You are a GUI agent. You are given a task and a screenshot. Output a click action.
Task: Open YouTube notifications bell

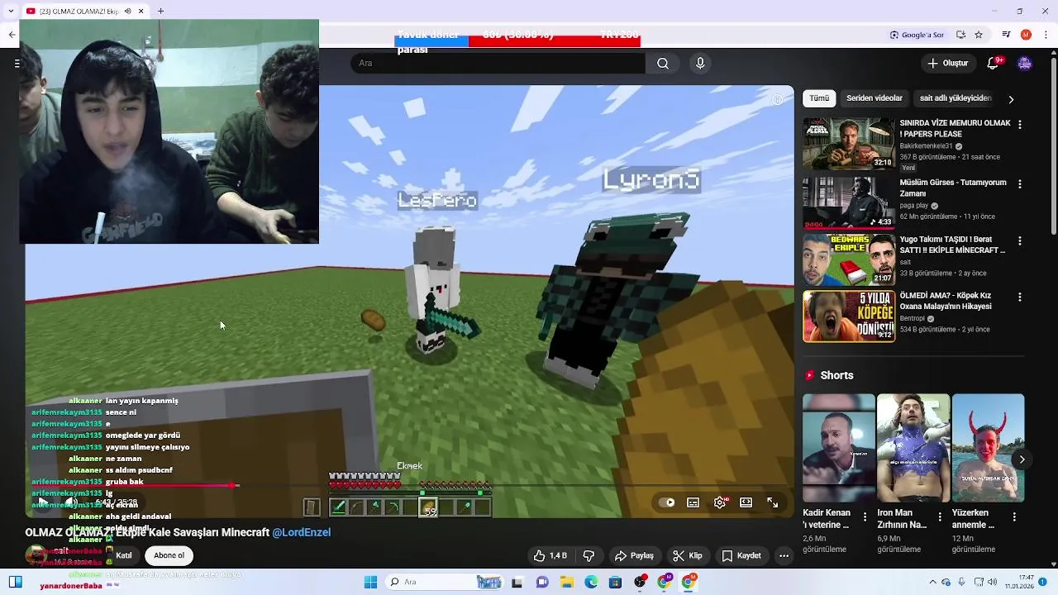(993, 63)
